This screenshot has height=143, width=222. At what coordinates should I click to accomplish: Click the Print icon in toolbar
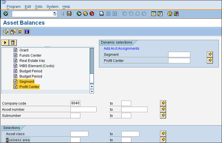coord(101,14)
